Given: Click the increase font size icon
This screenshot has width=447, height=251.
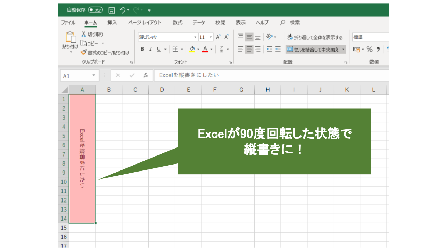Looking at the screenshot, I should pyautogui.click(x=218, y=37).
